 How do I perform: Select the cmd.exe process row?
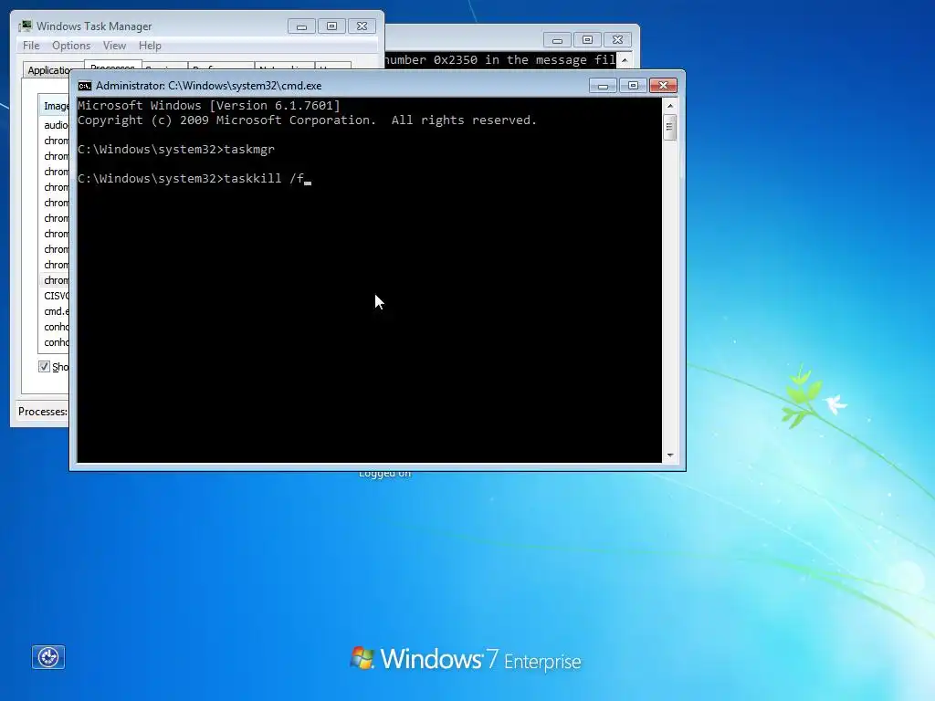[x=56, y=311]
